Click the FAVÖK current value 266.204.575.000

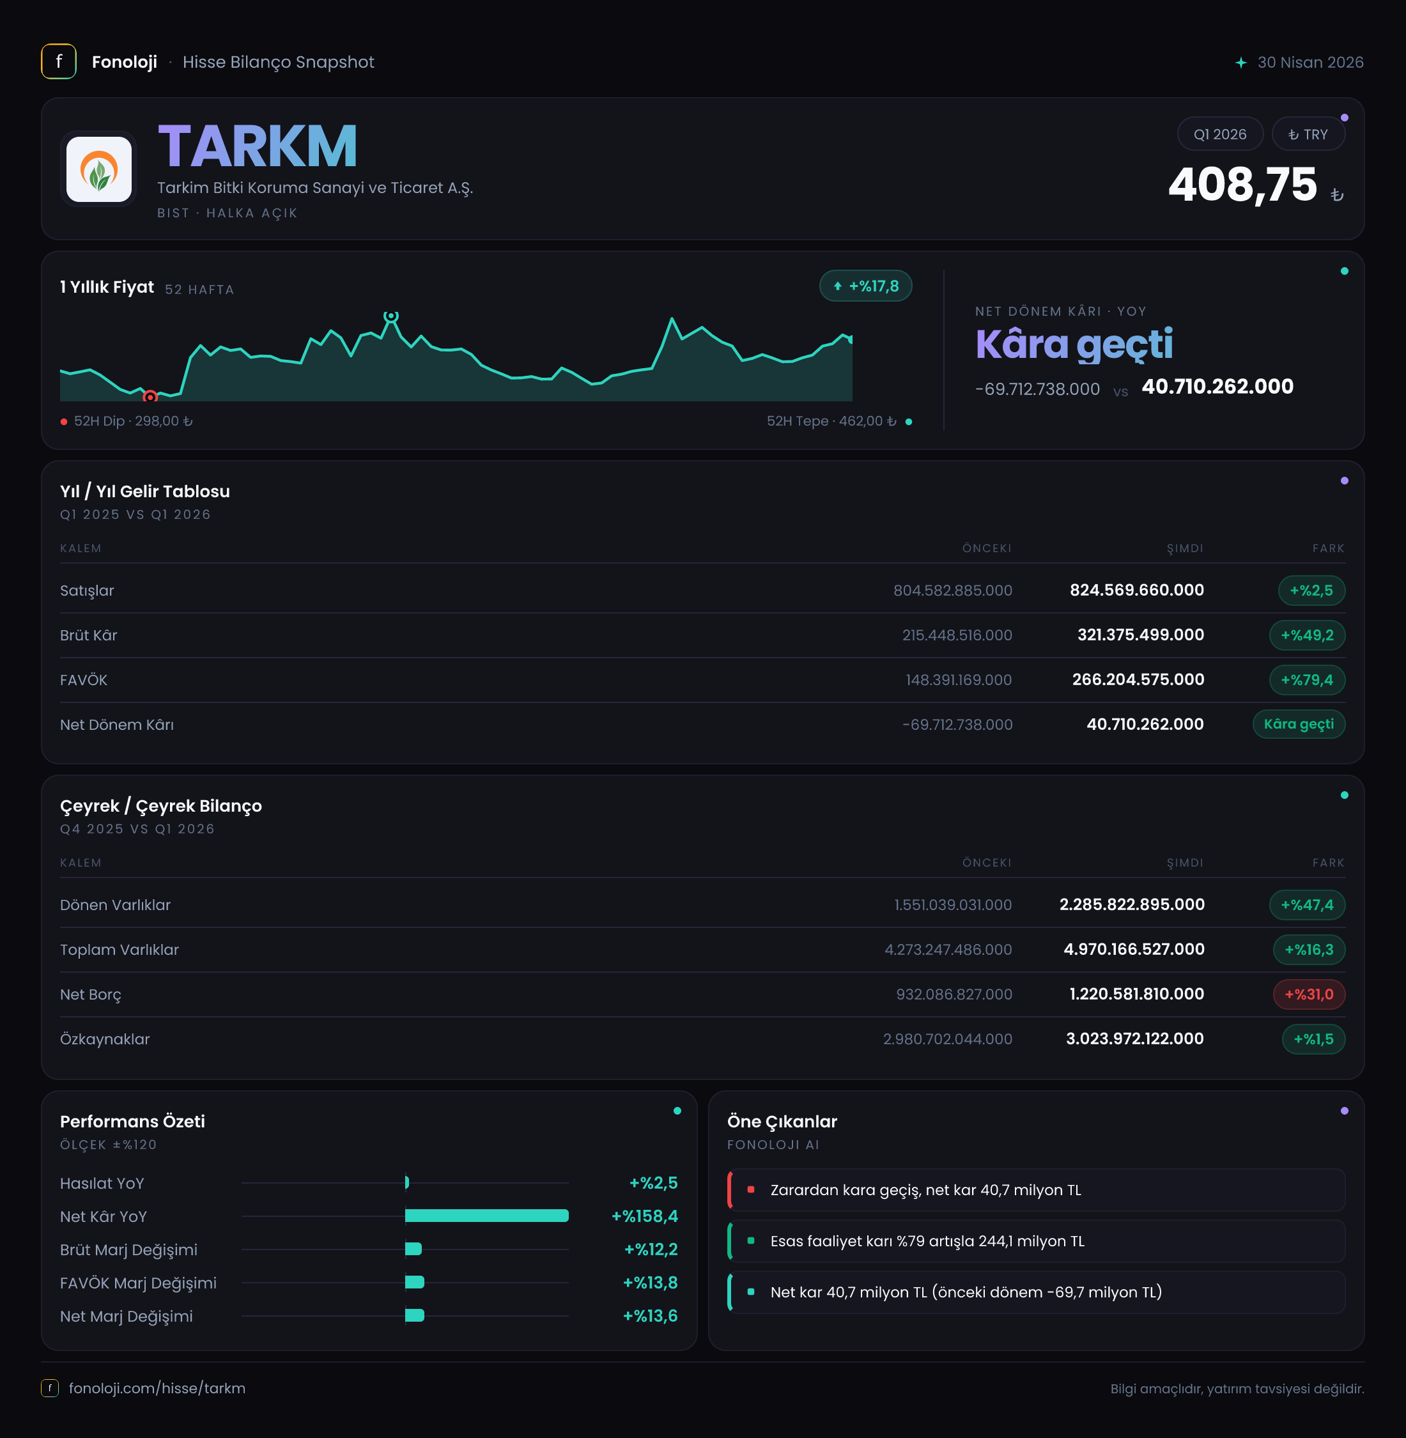[x=1138, y=679]
